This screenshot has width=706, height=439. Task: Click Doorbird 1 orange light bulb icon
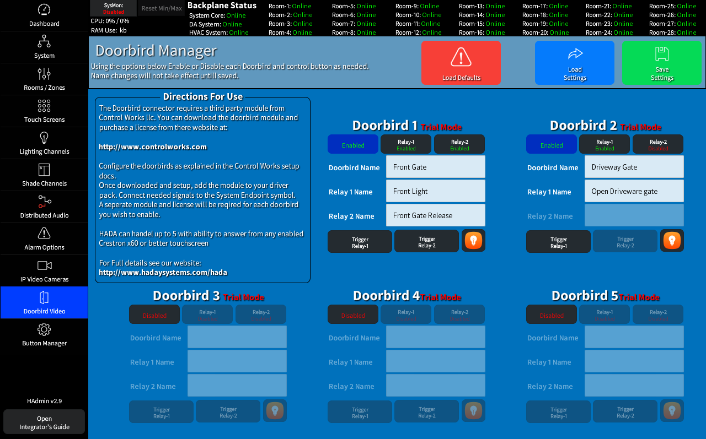473,241
